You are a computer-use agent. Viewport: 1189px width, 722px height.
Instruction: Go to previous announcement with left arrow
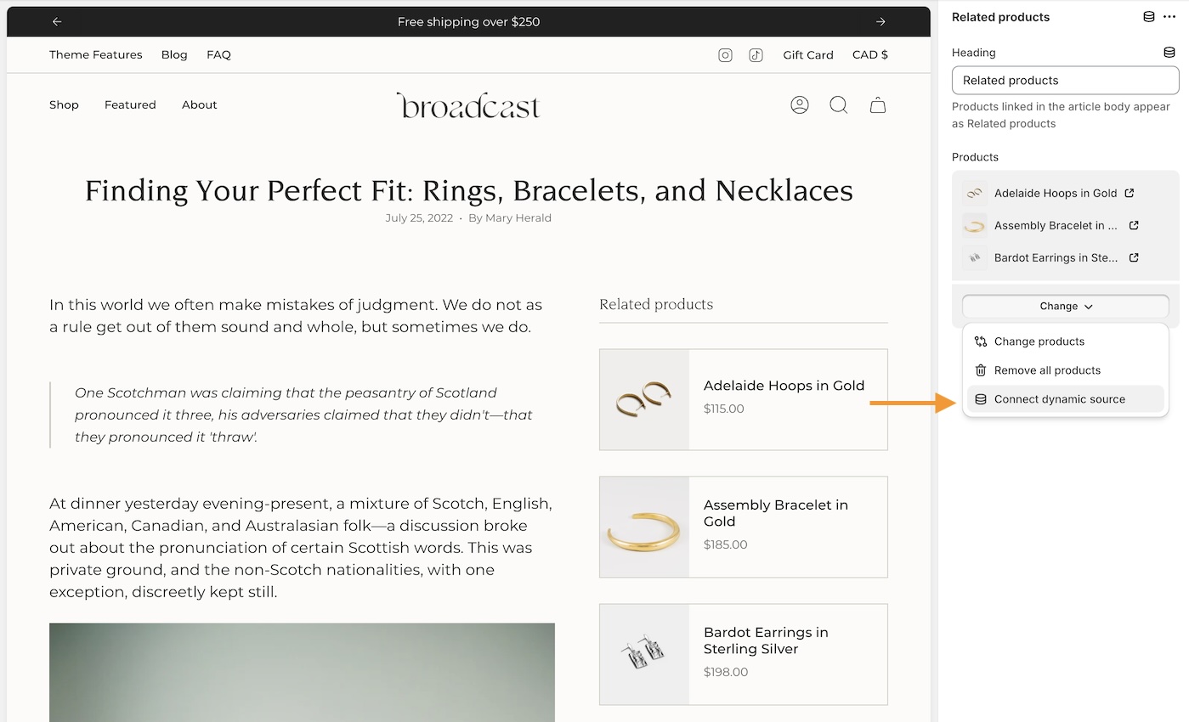coord(57,22)
